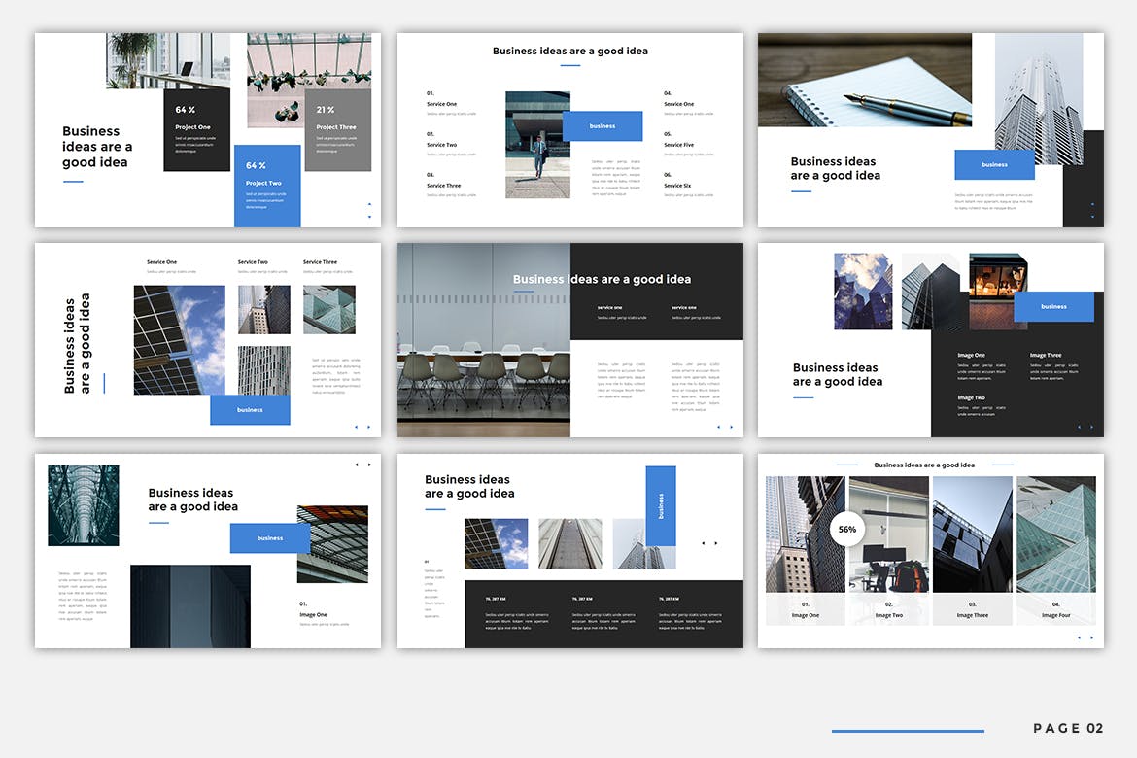Viewport: 1137px width, 758px height.
Task: Click the black right arrow beside vertical business label
Action: click(716, 543)
